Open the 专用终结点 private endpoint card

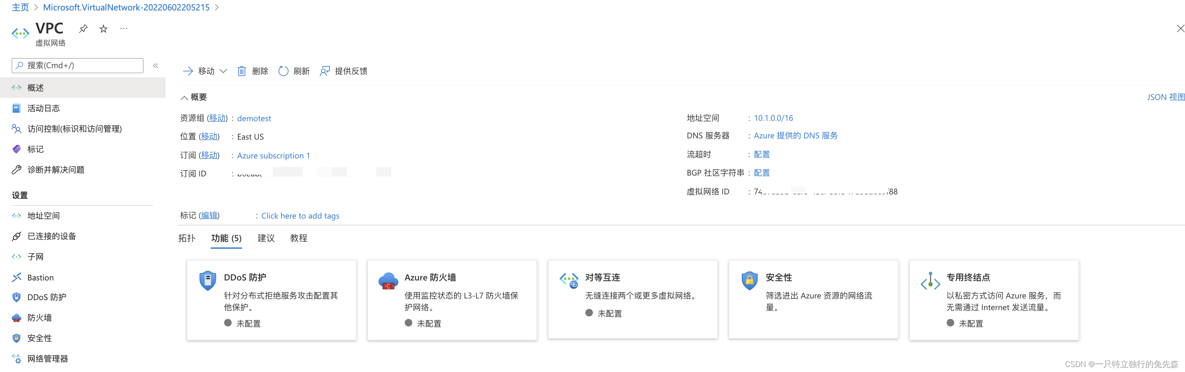tap(993, 300)
